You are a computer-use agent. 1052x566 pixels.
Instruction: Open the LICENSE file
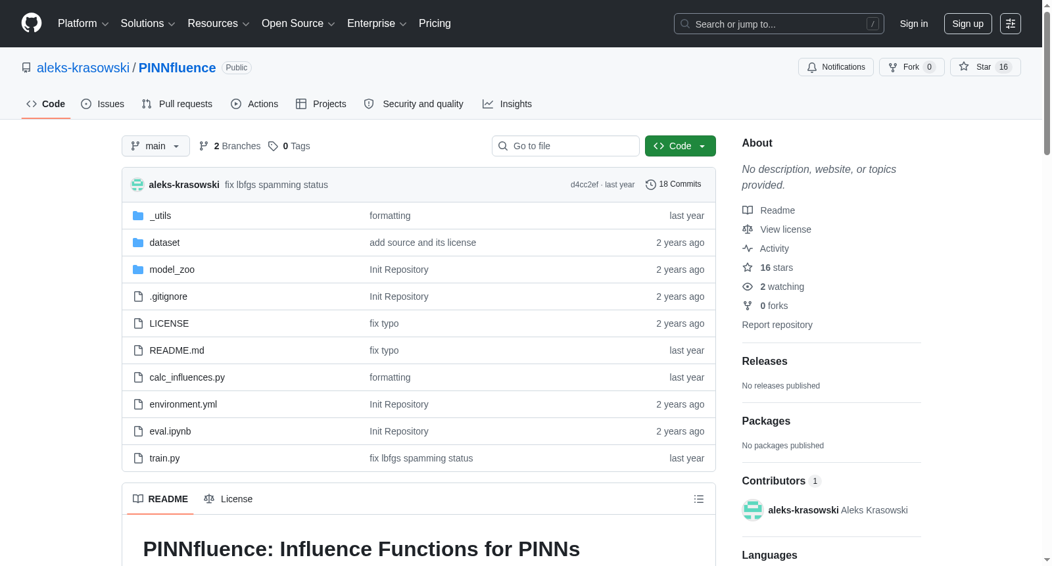tap(169, 323)
